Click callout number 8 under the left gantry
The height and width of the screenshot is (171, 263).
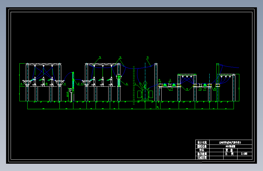(x=46, y=84)
